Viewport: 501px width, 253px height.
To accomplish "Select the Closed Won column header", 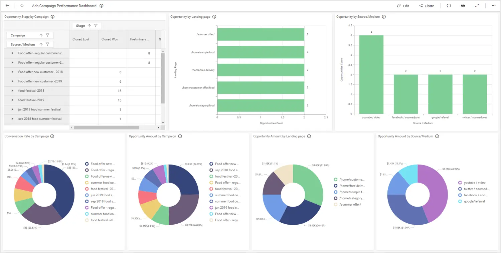I will [x=110, y=39].
